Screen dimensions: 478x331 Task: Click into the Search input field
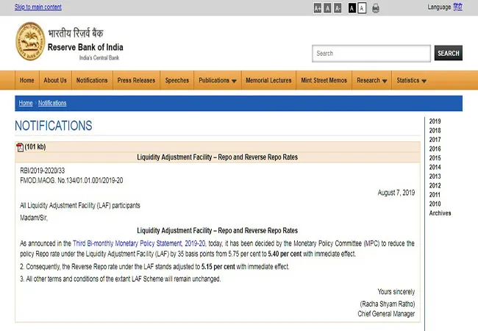coord(371,54)
